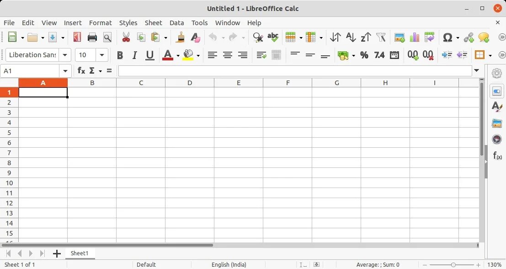Select the Sheet1 tab
The width and height of the screenshot is (506, 269).
click(x=80, y=253)
